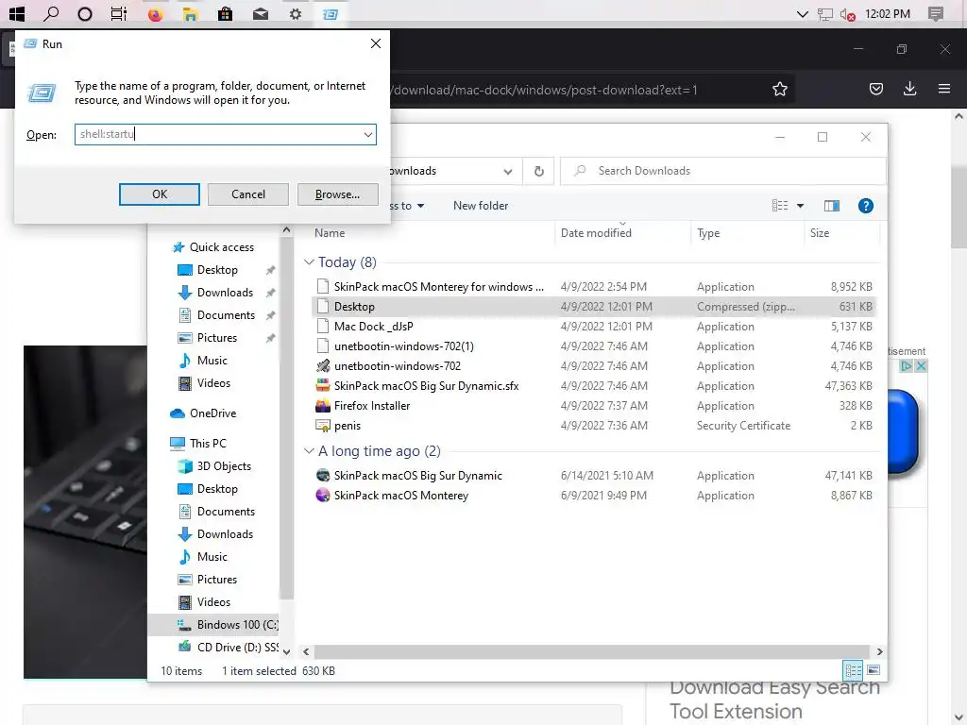Sort by Type column header

pyautogui.click(x=708, y=233)
